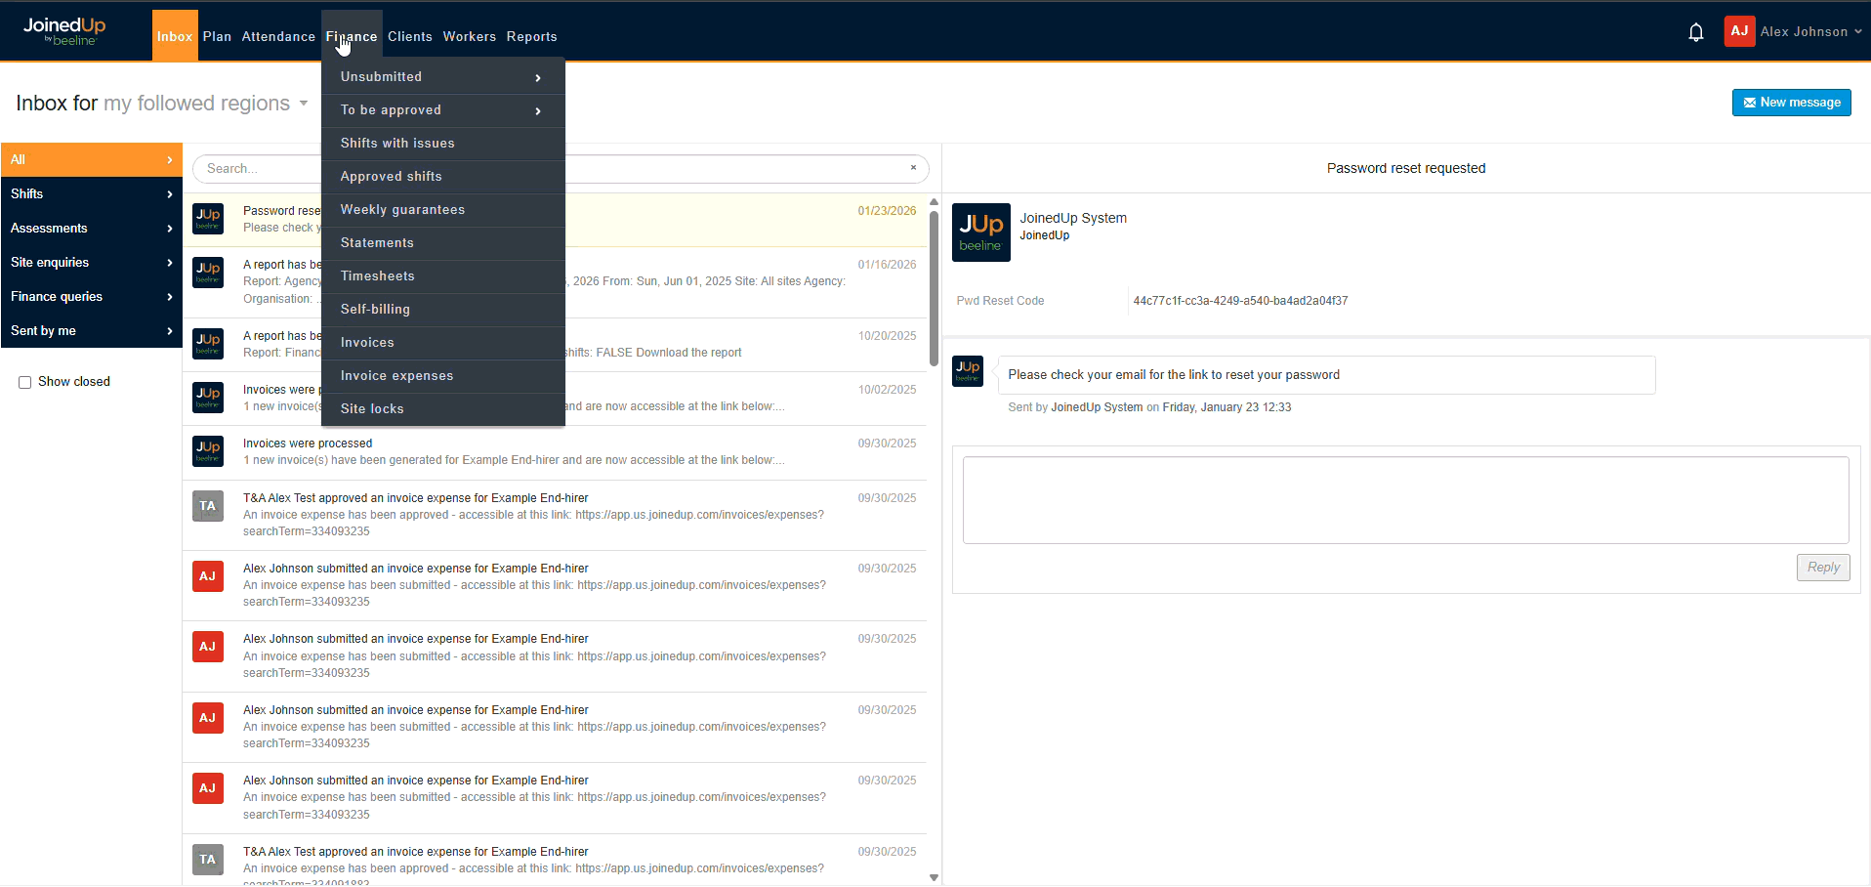
Task: Click the notification bell icon
Action: click(1695, 32)
